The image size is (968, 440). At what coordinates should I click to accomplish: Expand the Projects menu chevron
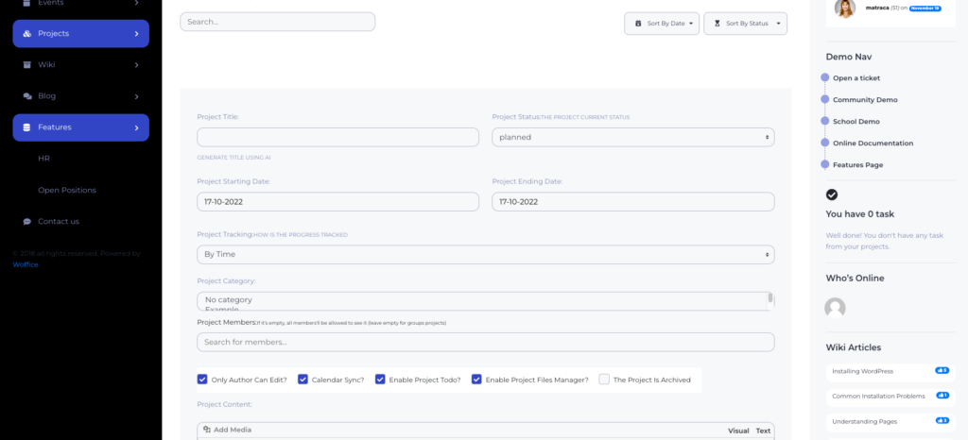coord(136,34)
